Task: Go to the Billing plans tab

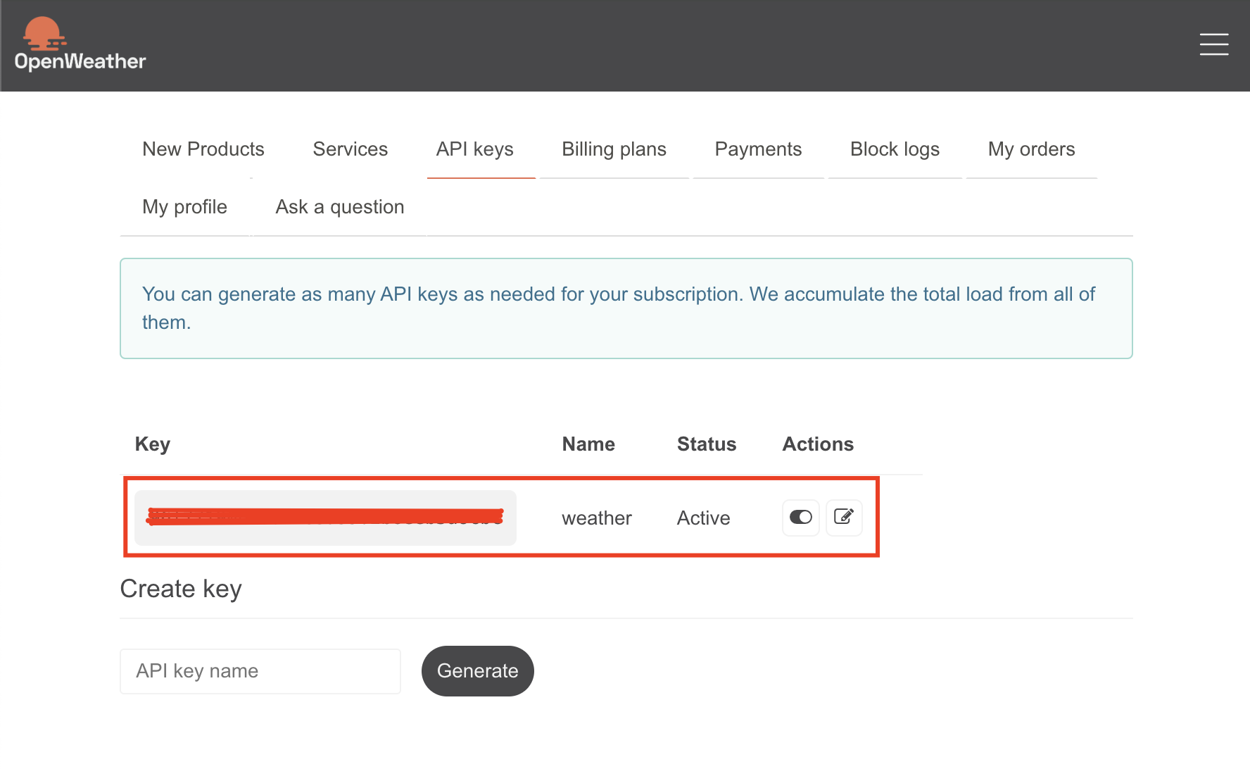Action: pyautogui.click(x=614, y=149)
